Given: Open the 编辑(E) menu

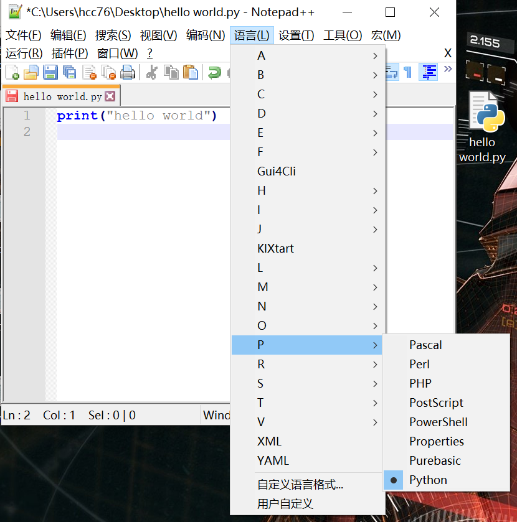Looking at the screenshot, I should [68, 35].
